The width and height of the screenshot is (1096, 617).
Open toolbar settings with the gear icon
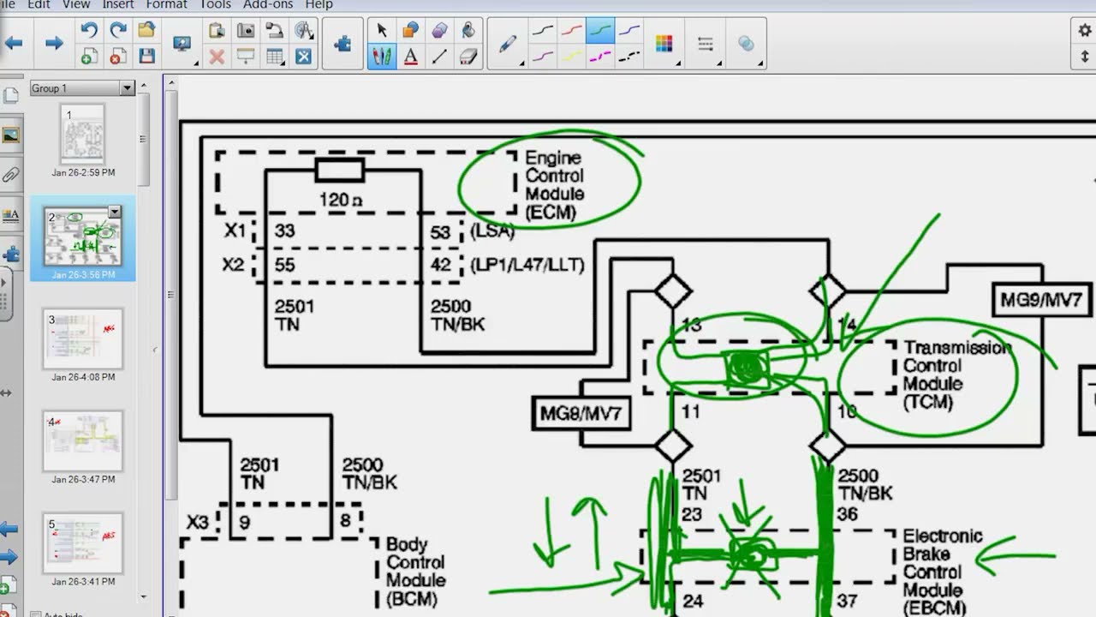[x=1085, y=30]
